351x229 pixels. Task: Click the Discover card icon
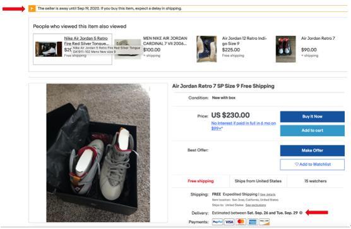(264, 222)
